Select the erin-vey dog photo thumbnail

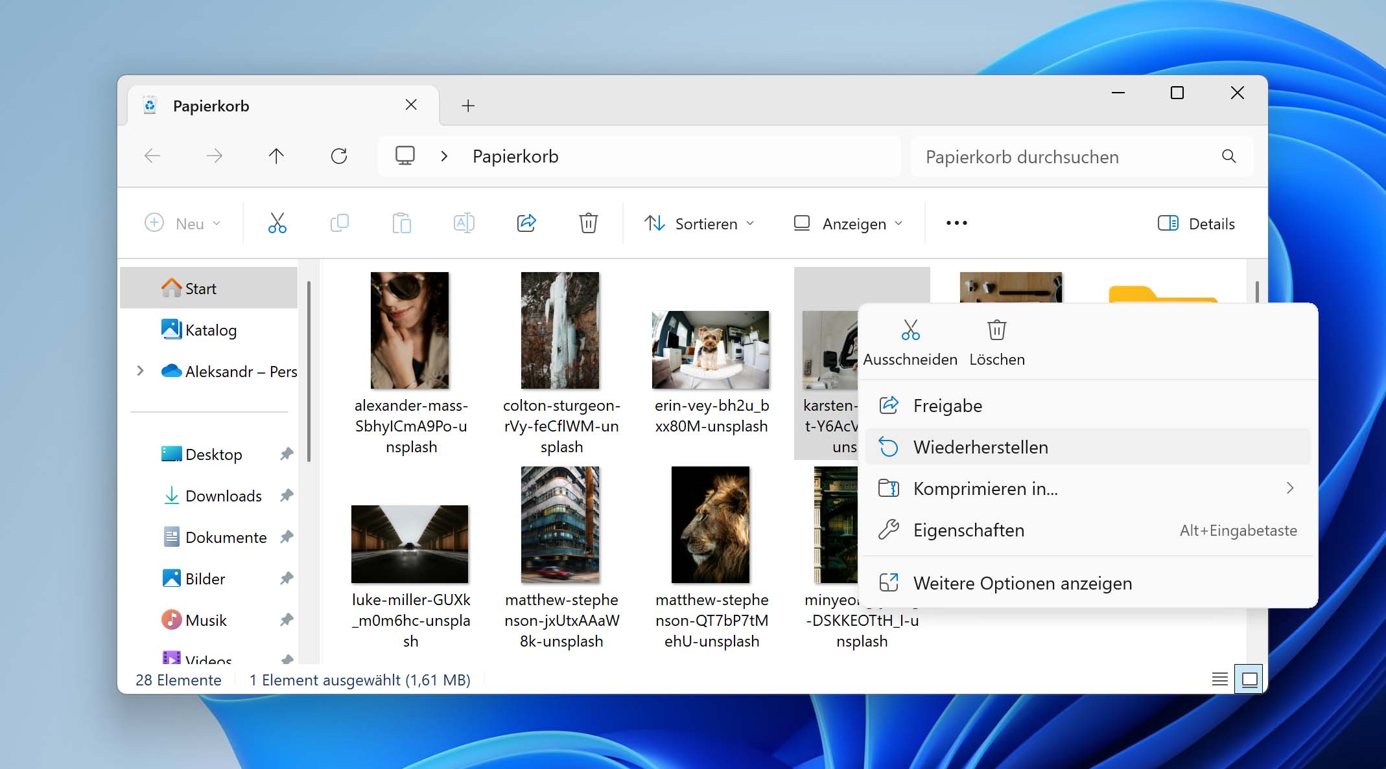point(711,350)
